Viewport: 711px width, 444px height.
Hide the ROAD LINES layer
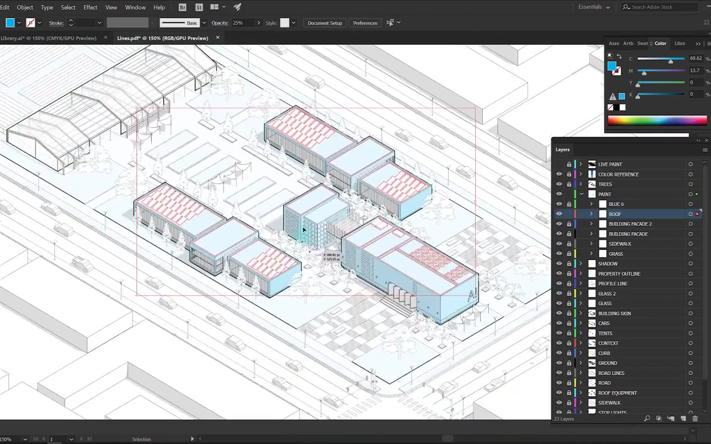click(x=559, y=373)
